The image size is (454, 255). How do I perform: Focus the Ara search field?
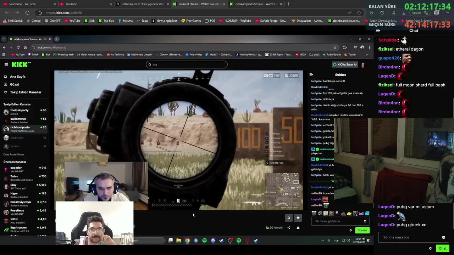point(187,64)
